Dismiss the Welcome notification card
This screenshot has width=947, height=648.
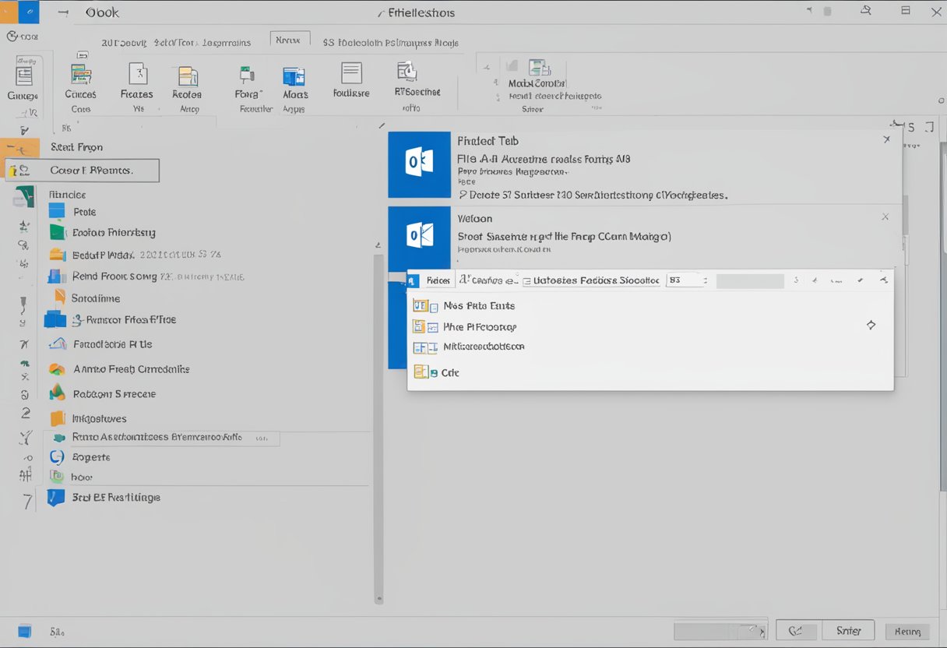[x=885, y=217]
